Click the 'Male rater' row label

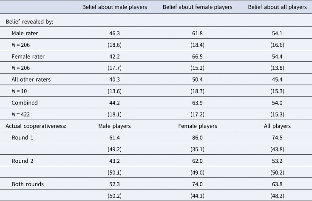25,33
